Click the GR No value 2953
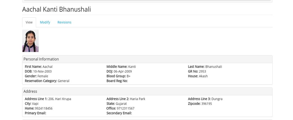This screenshot has width=293, height=120. click(202, 71)
